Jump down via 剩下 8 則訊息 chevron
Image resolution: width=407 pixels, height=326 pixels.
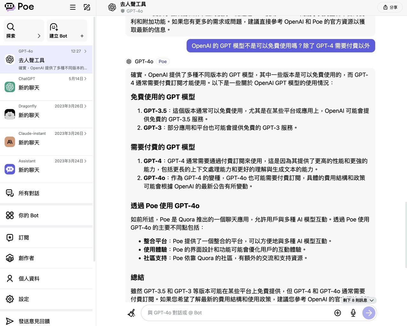pyautogui.click(x=371, y=300)
